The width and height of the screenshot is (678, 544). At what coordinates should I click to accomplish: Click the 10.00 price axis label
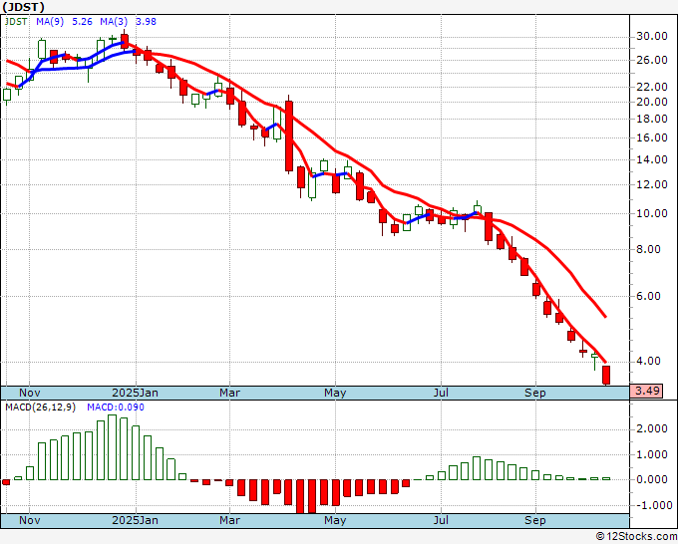click(652, 213)
